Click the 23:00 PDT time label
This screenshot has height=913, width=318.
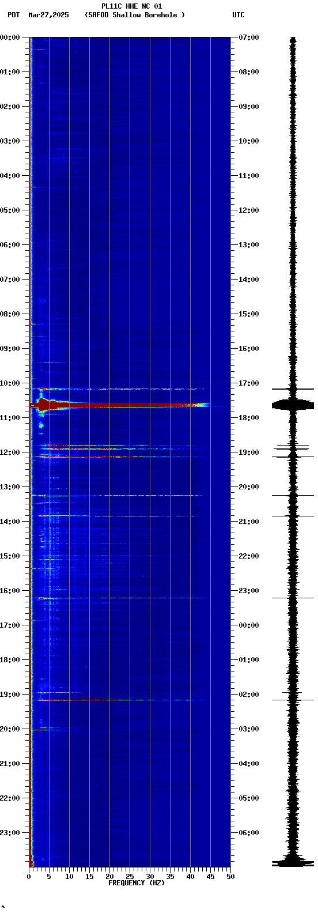pyautogui.click(x=10, y=833)
